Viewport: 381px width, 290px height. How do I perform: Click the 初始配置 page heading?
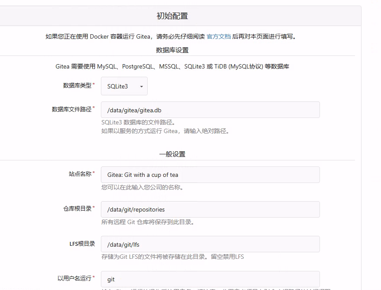(172, 16)
